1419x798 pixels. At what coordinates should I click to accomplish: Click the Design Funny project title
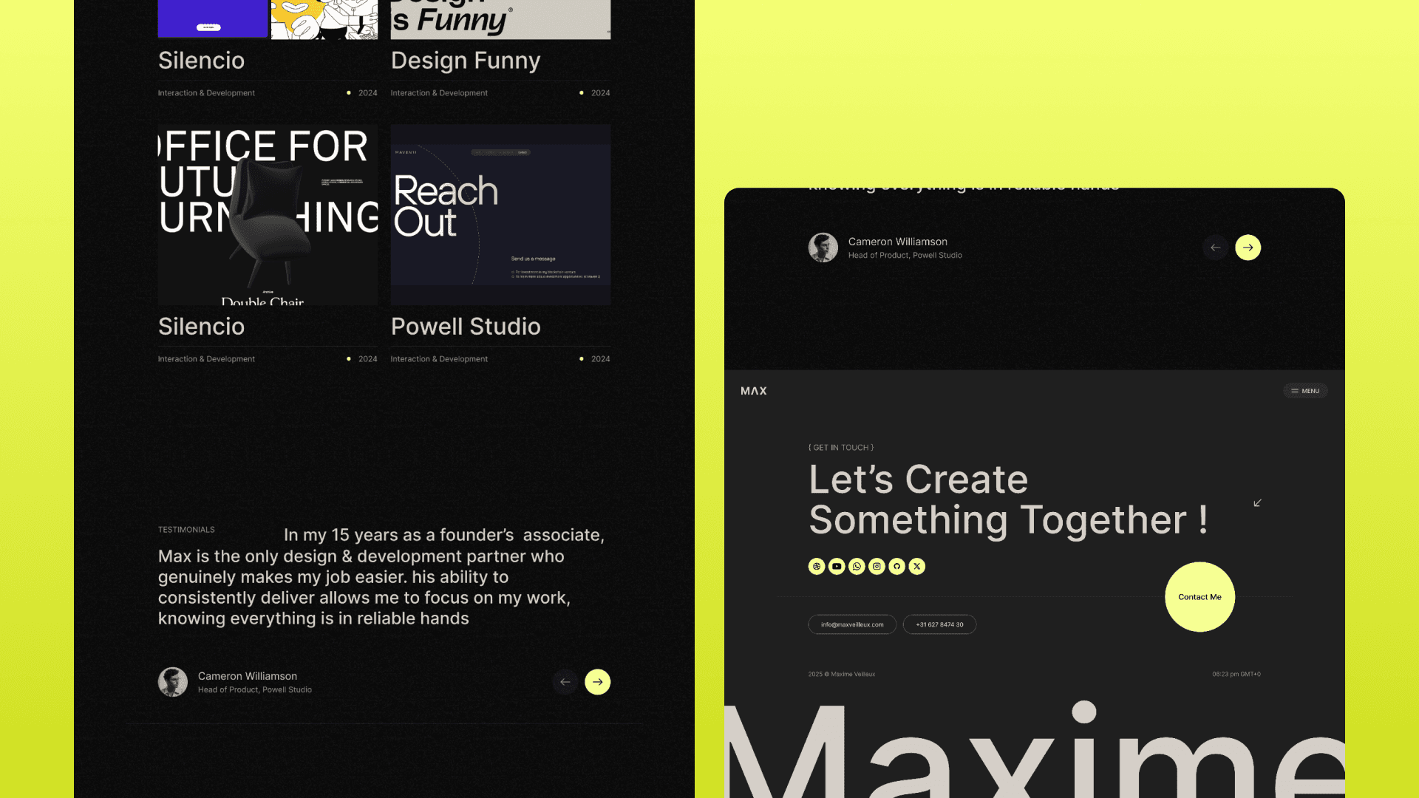pyautogui.click(x=466, y=61)
